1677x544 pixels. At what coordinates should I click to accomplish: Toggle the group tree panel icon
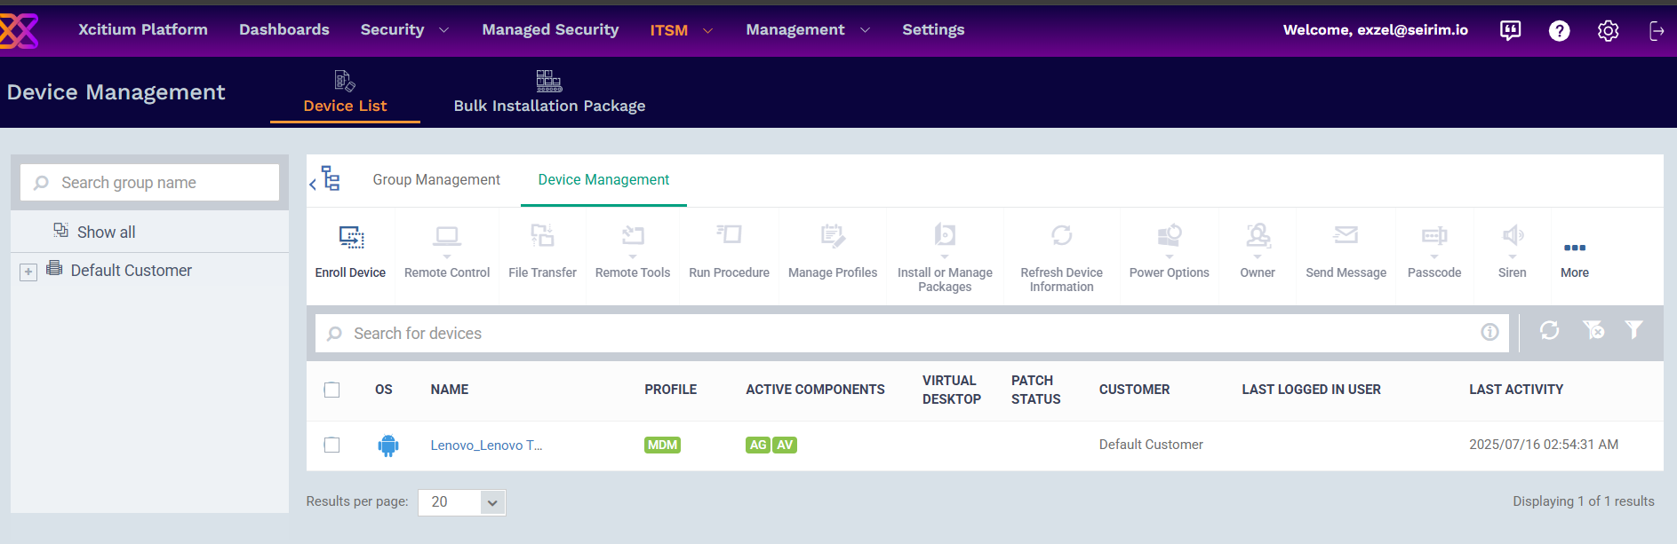(x=325, y=179)
